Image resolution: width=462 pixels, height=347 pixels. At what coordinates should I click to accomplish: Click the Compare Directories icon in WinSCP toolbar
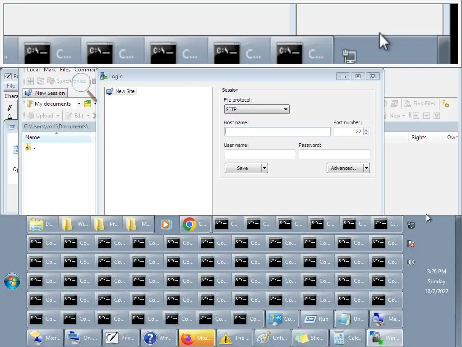(30, 81)
